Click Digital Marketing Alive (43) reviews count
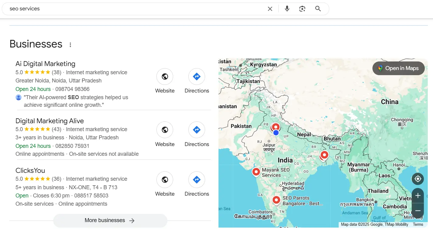Viewport: 433px width, 237px height. pos(57,129)
